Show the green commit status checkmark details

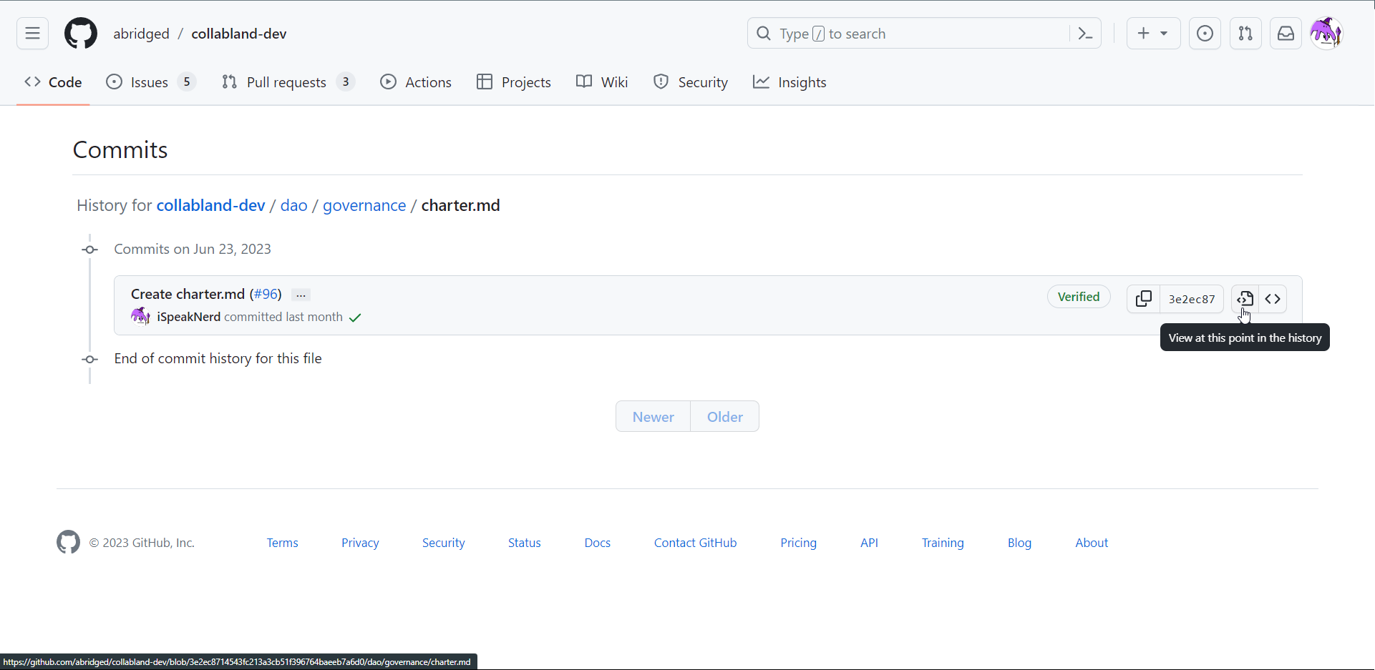click(355, 317)
